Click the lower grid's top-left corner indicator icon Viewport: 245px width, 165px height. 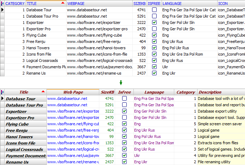point(2,92)
